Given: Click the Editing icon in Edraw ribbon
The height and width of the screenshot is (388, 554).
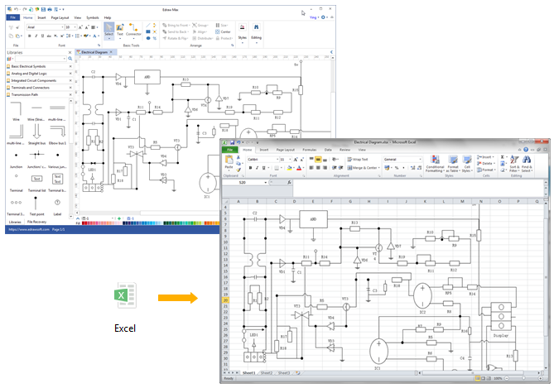Looking at the screenshot, I should click(257, 30).
